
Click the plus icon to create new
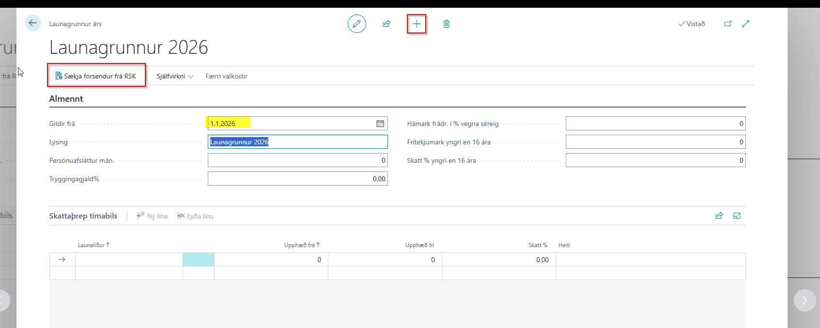click(417, 24)
